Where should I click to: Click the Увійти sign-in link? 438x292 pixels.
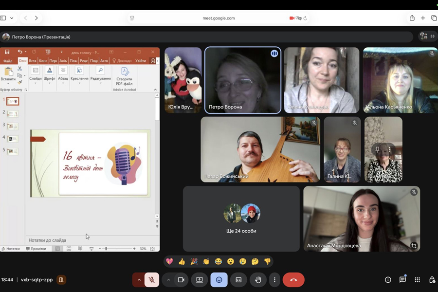[141, 61]
